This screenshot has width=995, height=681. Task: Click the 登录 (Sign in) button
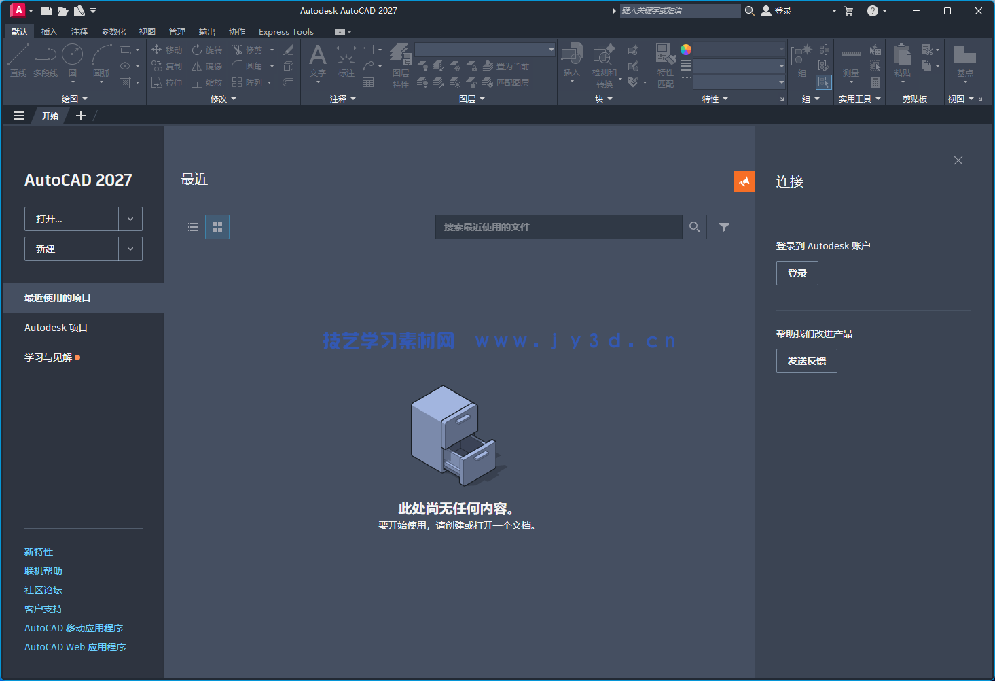[797, 273]
